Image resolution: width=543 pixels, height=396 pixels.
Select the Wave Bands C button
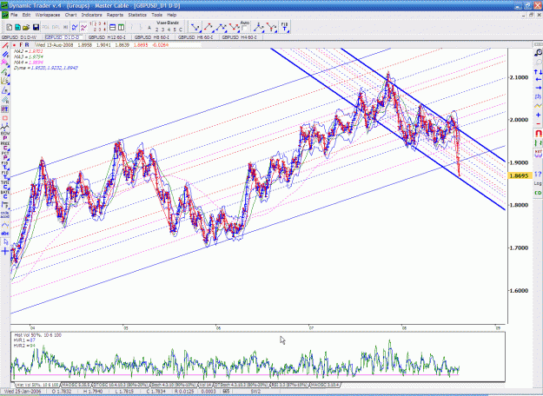(181, 30)
